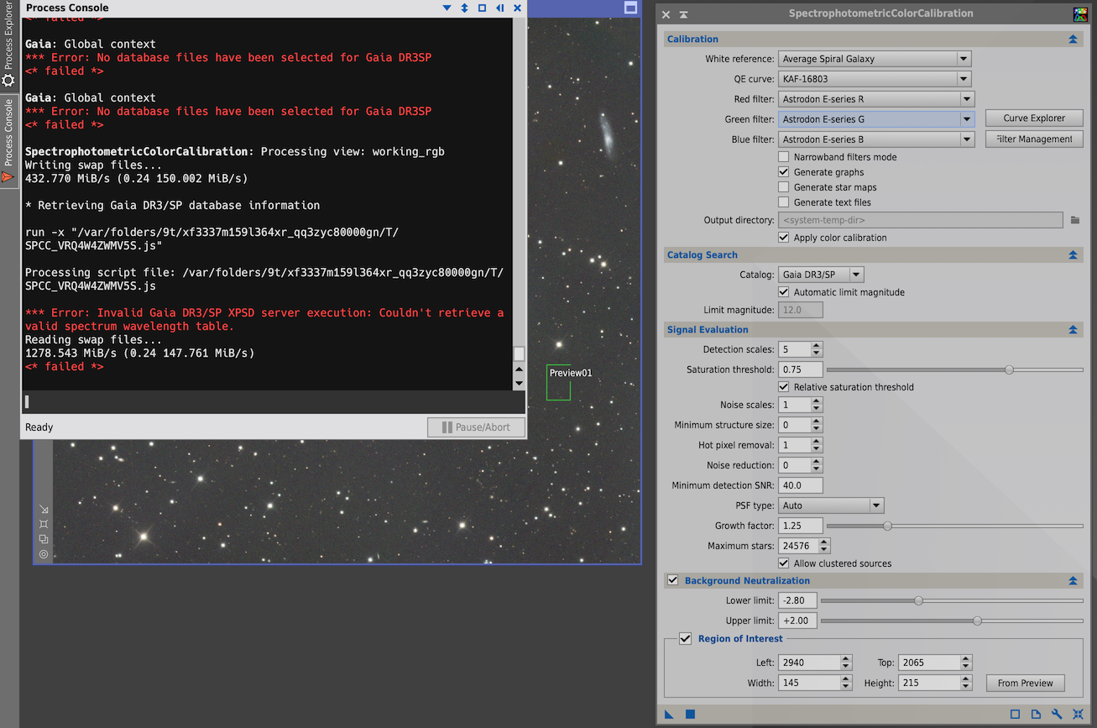Click the New Instance triangle icon
The image size is (1097, 728).
coord(669,715)
